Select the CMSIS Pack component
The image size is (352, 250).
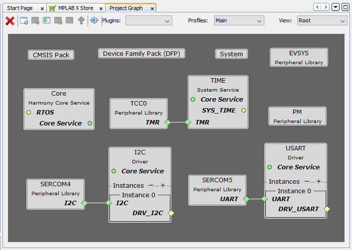[x=51, y=55]
